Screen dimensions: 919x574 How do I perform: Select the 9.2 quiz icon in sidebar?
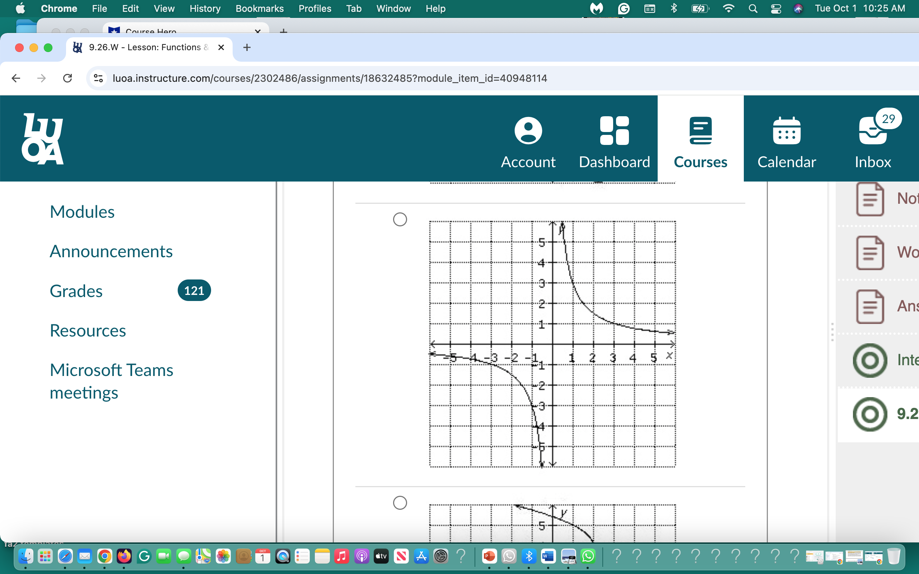point(870,414)
